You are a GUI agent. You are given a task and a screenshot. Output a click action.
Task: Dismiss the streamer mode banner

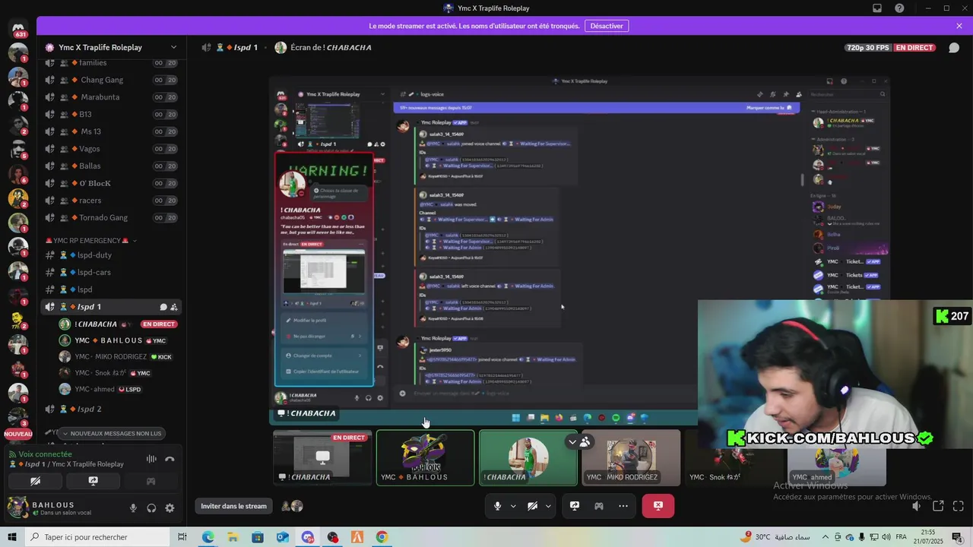(x=959, y=26)
